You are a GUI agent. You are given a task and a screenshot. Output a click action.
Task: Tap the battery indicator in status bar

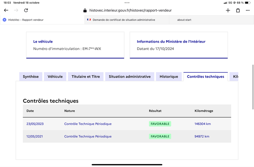pyautogui.click(x=248, y=3)
